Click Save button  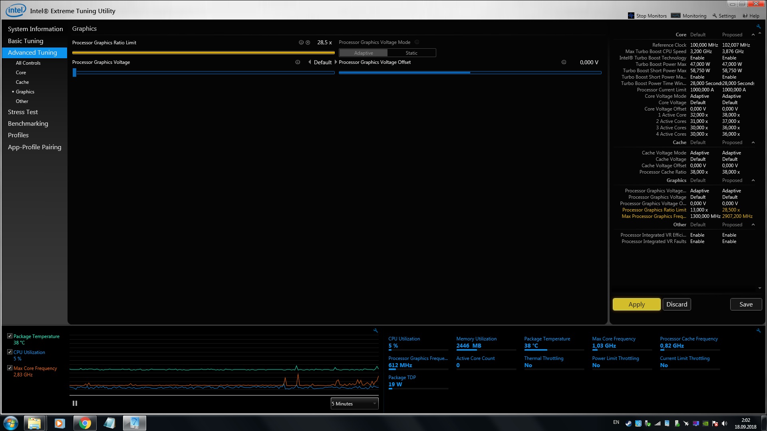click(x=746, y=304)
